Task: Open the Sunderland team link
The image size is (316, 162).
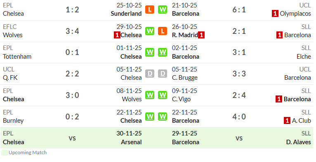Action: (126, 14)
